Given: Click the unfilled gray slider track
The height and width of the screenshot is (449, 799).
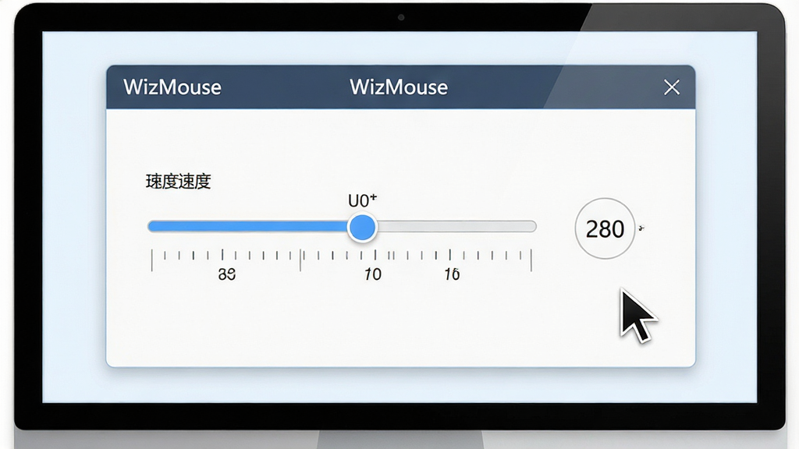Looking at the screenshot, I should pyautogui.click(x=456, y=227).
